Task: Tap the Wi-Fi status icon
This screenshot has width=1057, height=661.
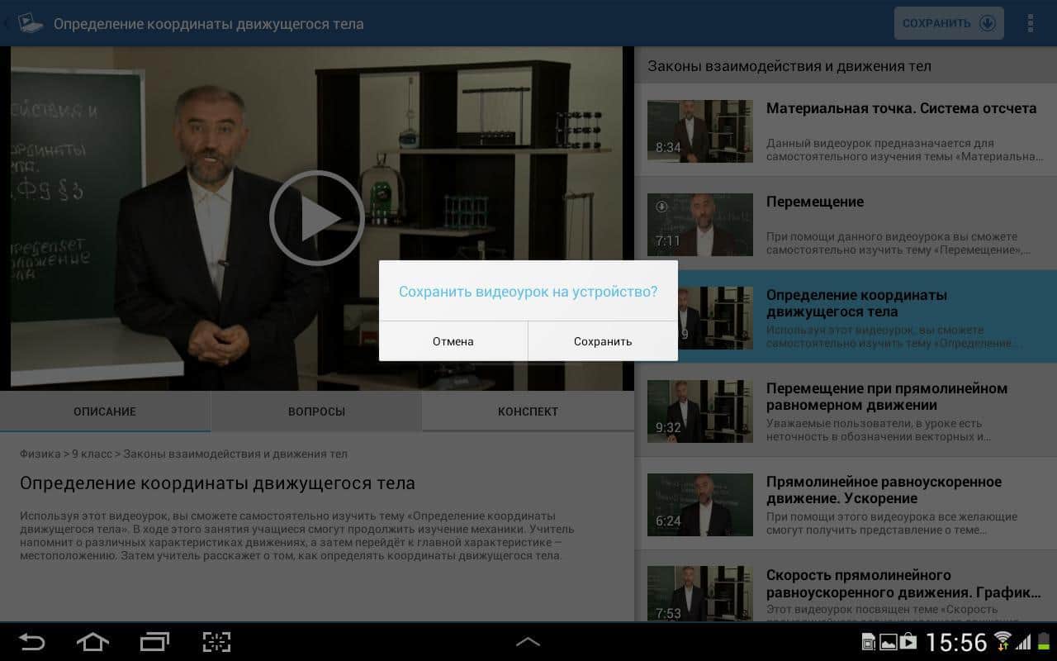Action: coord(1002,641)
